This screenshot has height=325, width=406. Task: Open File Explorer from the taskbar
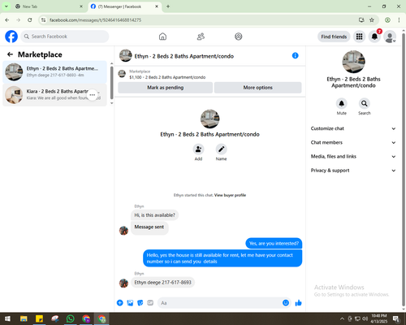click(x=24, y=318)
